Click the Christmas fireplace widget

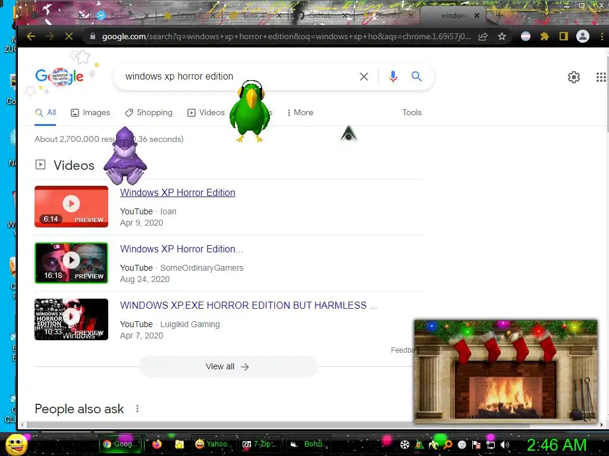[x=506, y=370]
